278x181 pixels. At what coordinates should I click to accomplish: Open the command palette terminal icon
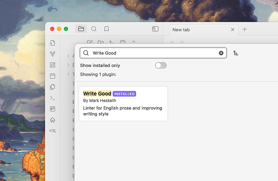pos(53,98)
